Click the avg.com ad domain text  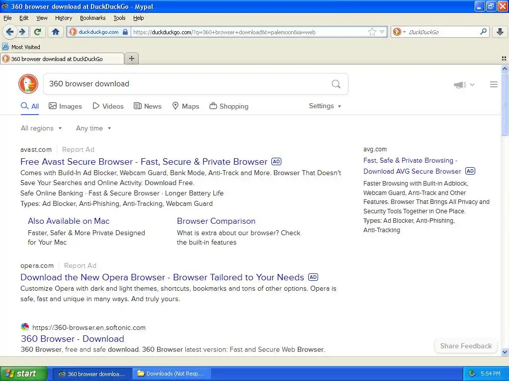[x=375, y=149]
